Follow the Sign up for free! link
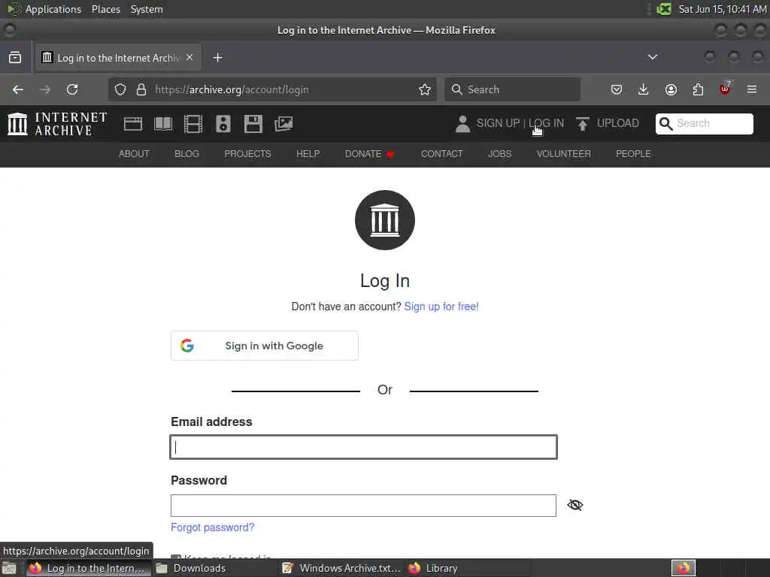Viewport: 770px width, 577px height. [441, 307]
